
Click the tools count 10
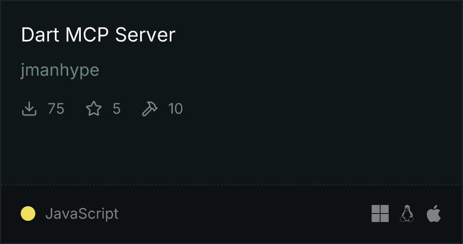click(175, 109)
